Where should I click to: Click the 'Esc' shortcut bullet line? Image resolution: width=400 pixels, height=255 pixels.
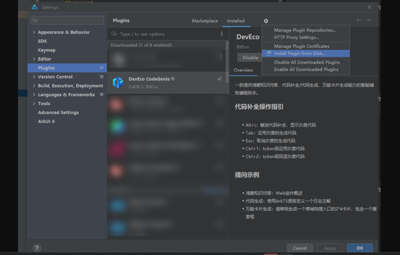coord(270,141)
